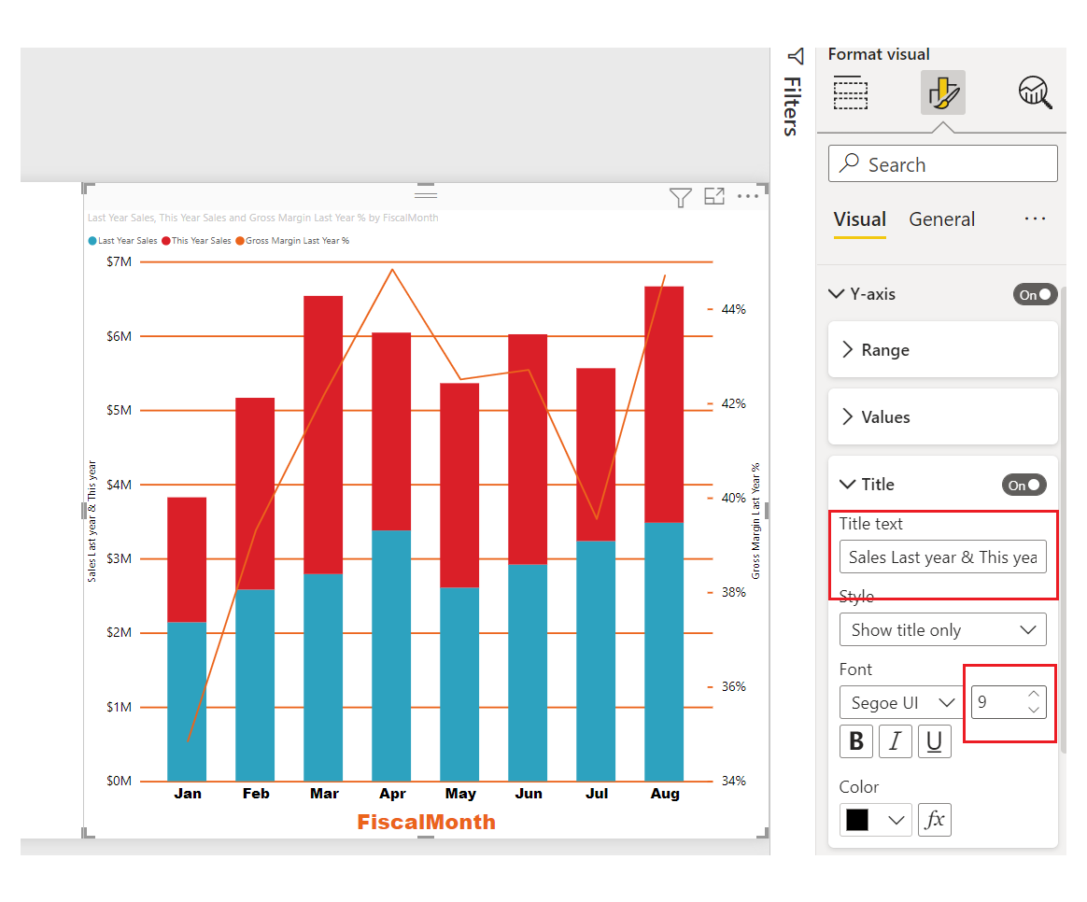1087x902 pixels.
Task: Click the Gross Margin Last Year % legend item
Action: [292, 241]
